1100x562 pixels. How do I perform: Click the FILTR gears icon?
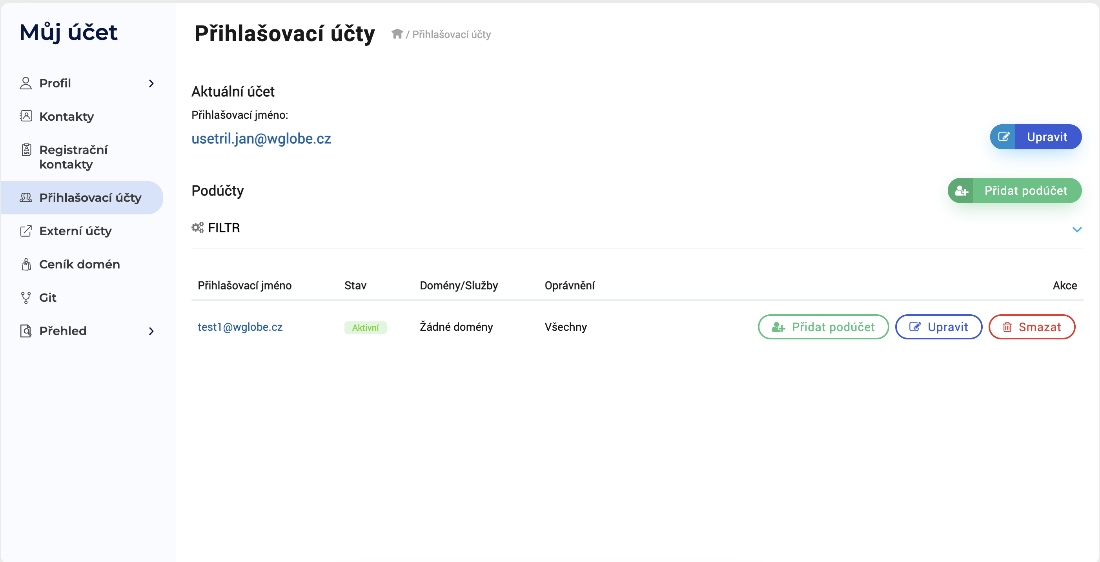[x=198, y=227]
